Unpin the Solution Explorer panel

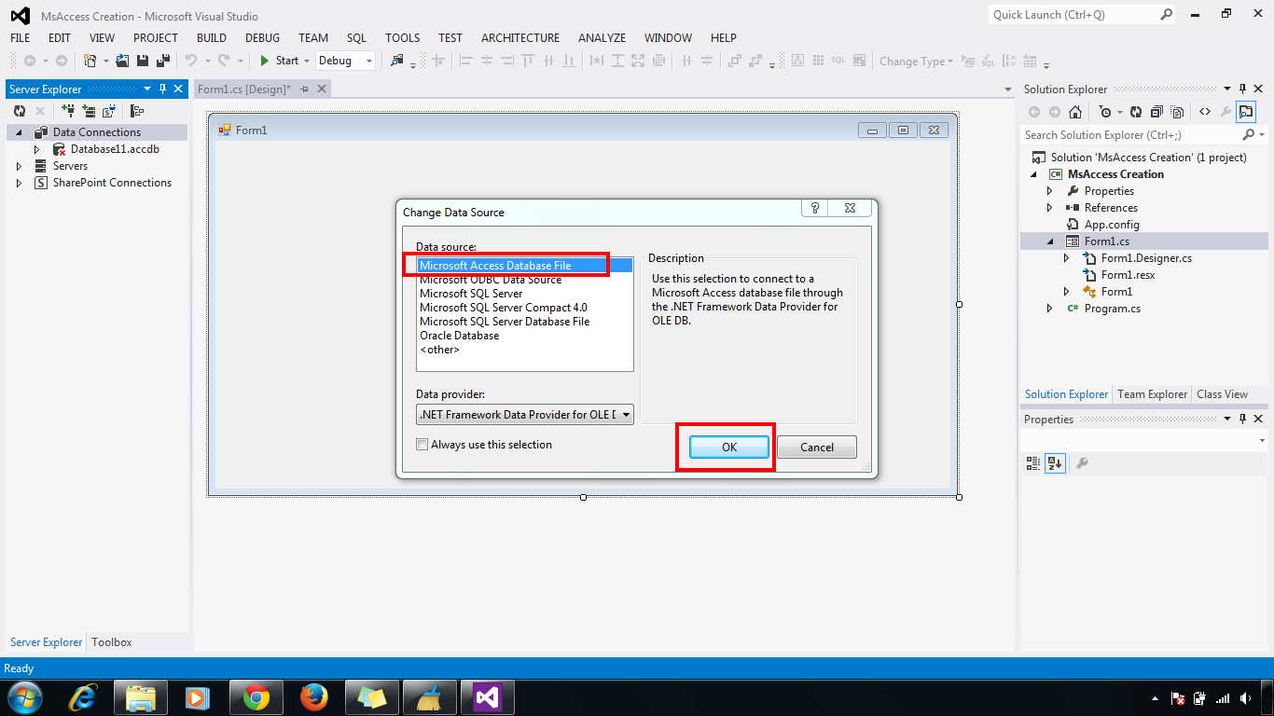click(1241, 89)
